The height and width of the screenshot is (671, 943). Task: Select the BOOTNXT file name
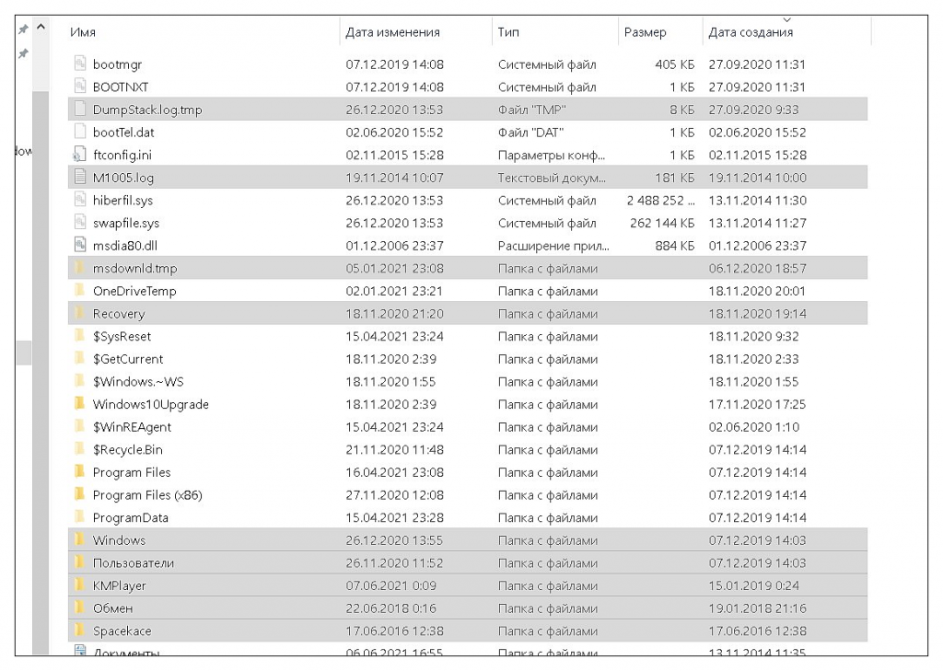[x=121, y=87]
